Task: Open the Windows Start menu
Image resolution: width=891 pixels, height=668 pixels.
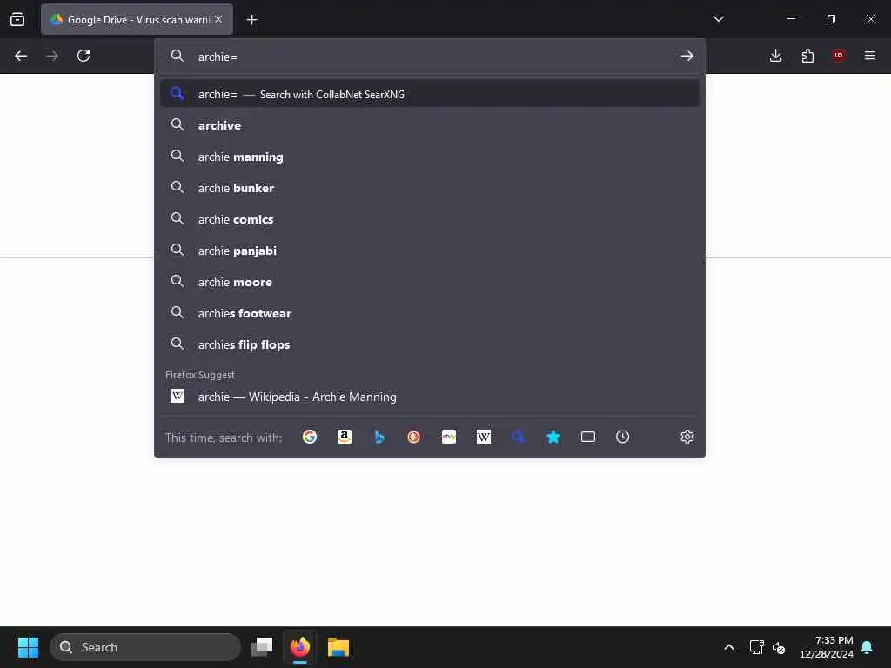Action: click(28, 647)
